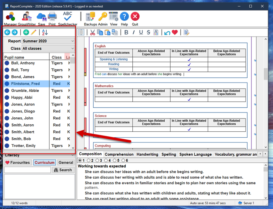Switch to the Composition tab
The width and height of the screenshot is (273, 209).
click(90, 154)
